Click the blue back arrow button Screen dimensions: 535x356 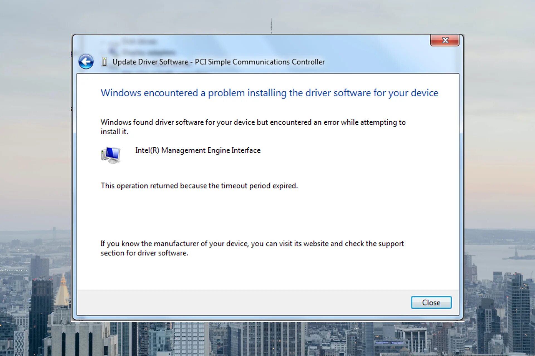pos(86,61)
